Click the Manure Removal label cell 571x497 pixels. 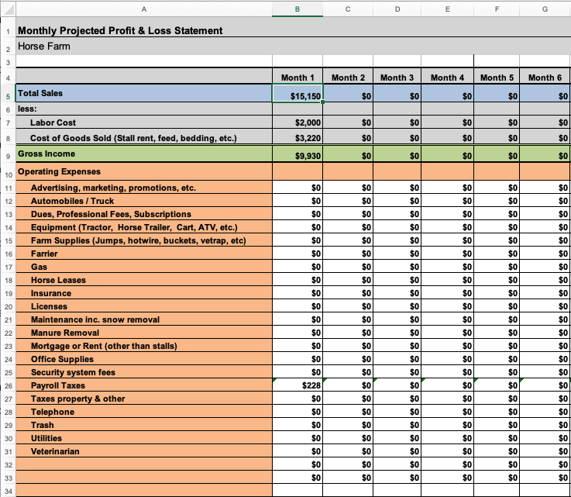[x=143, y=333]
